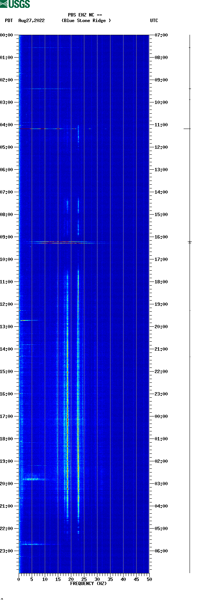Image resolution: width=206 pixels, height=603 pixels.
Task: Click the 20:00 PDT time label
Action: 6,484
